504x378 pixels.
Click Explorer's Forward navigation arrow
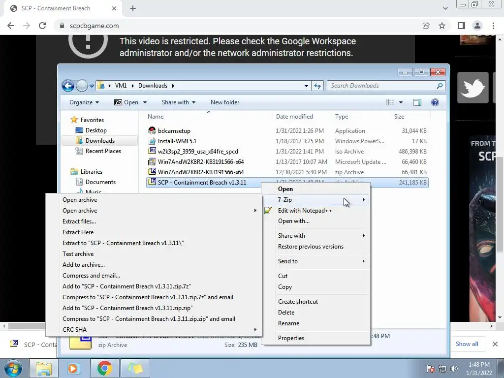coord(82,86)
